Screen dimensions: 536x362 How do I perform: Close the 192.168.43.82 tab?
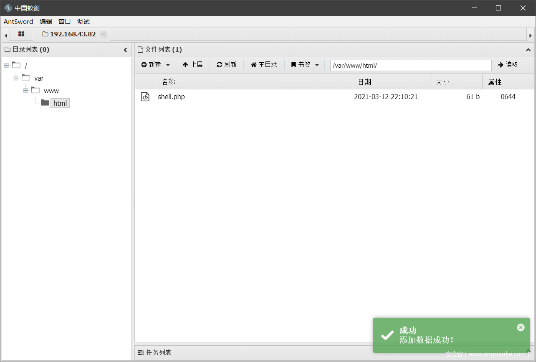click(x=104, y=34)
